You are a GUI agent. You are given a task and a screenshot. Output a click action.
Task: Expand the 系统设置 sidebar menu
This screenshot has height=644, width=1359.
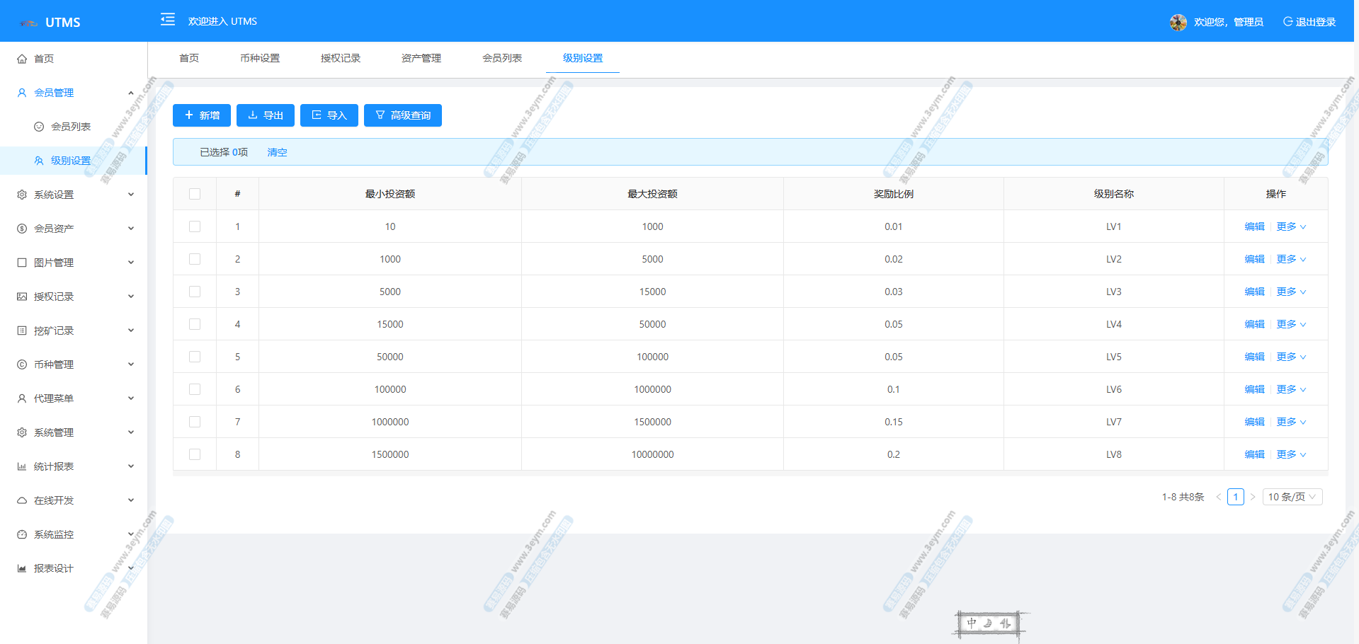click(74, 195)
